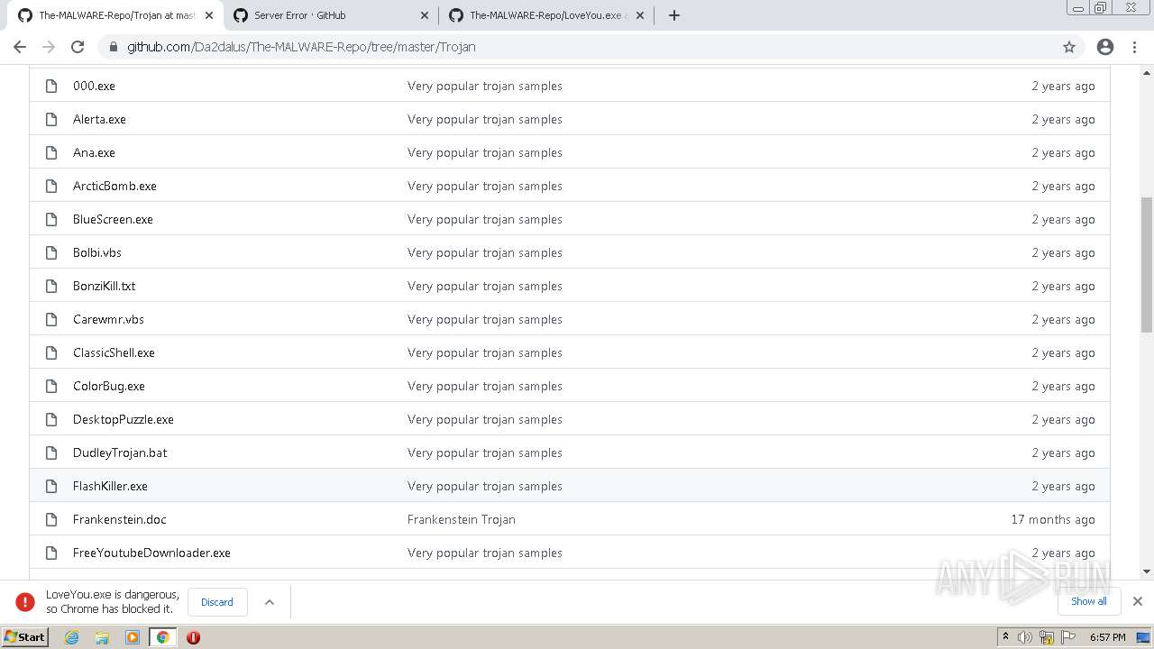This screenshot has height=649, width=1154.
Task: Open the DesktopPuzzle.exe file link
Action: coord(123,419)
